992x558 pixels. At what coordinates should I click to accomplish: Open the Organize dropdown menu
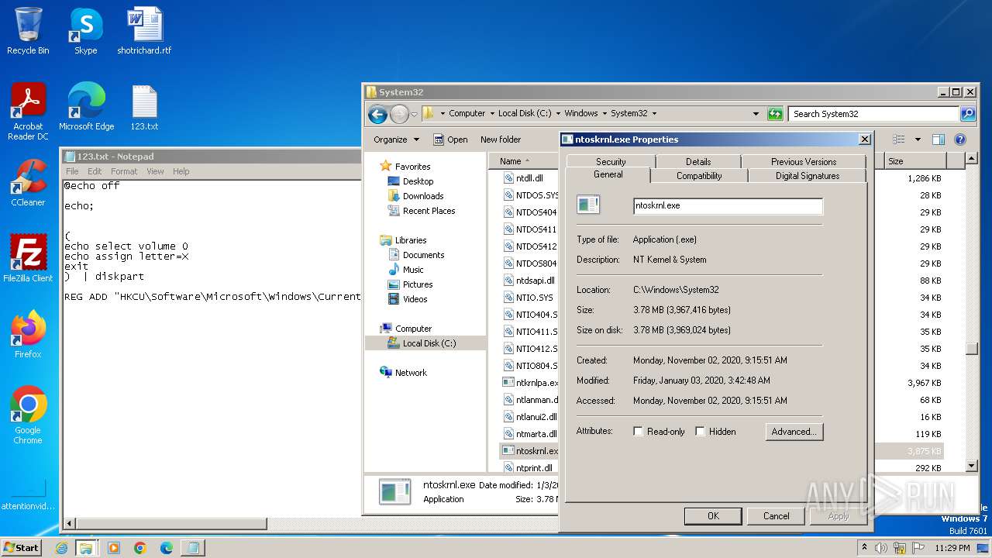pyautogui.click(x=396, y=139)
